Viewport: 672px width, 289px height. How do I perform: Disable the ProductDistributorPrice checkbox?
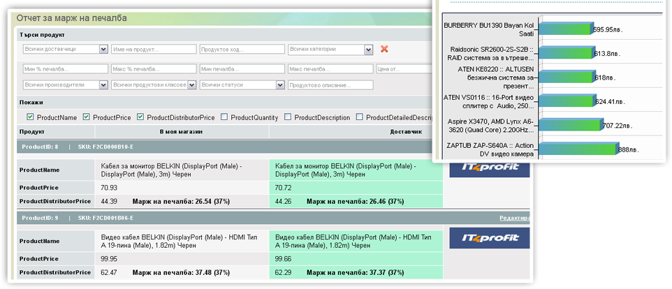point(140,117)
